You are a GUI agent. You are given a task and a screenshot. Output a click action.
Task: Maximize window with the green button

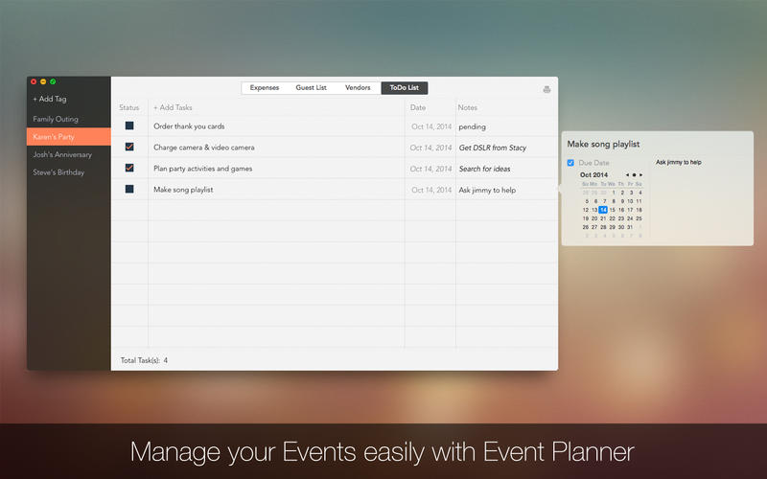[x=53, y=81]
